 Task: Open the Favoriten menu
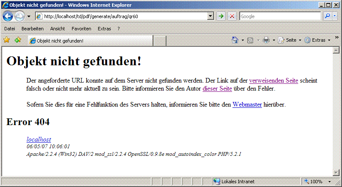(x=81, y=29)
